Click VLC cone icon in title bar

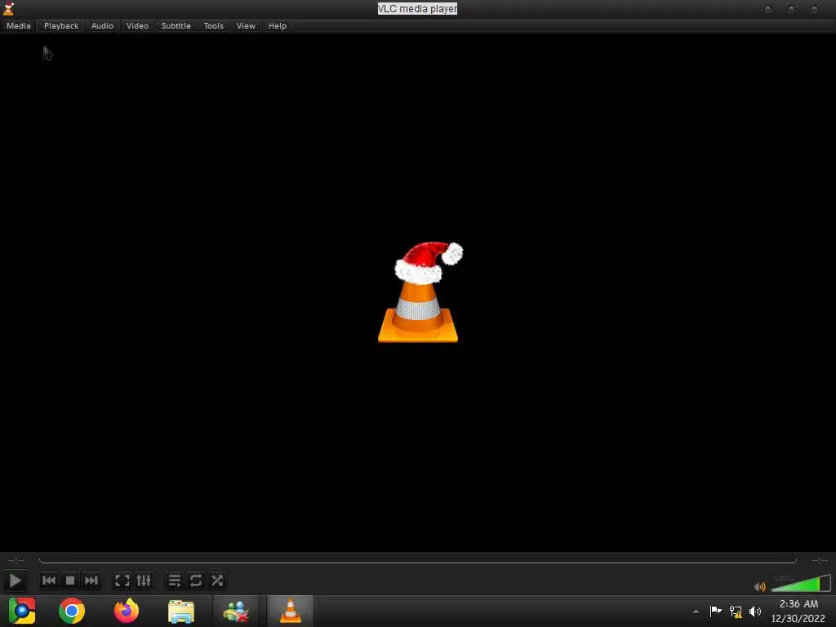point(8,8)
